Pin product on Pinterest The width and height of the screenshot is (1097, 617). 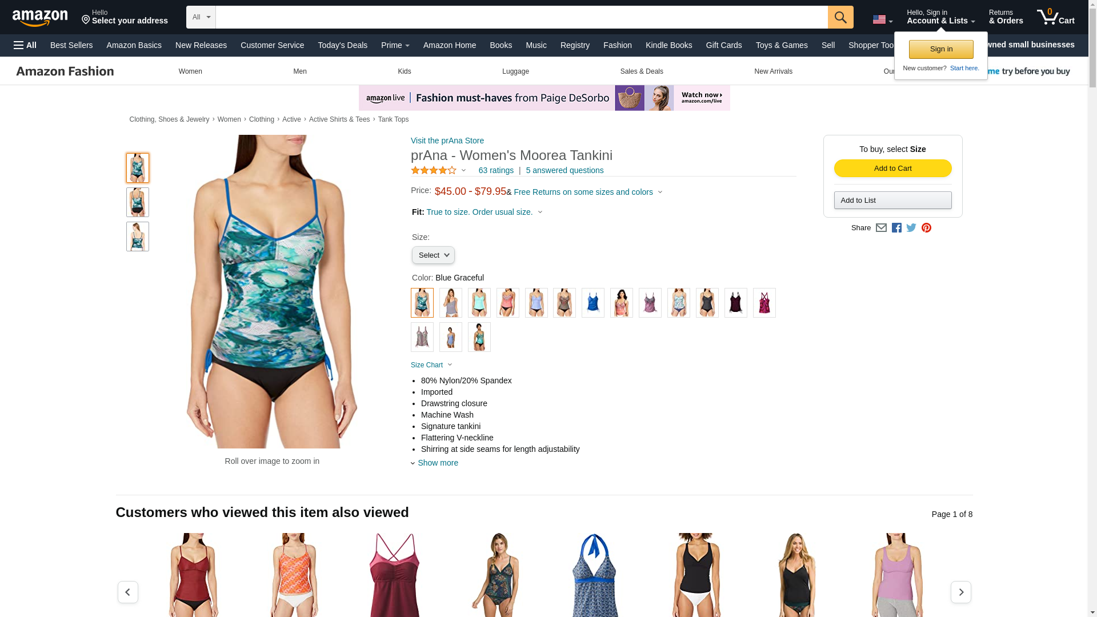click(926, 228)
